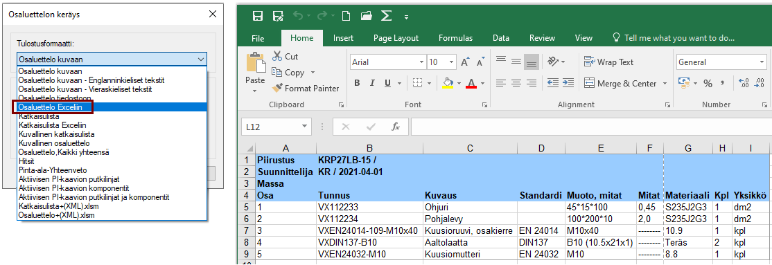The image size is (772, 265).
Task: Apply Percent Style
Action: point(708,84)
